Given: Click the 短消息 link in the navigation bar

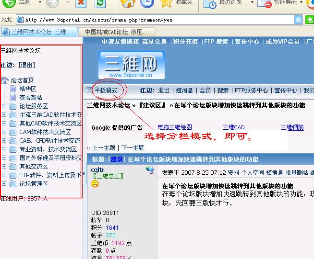Looking at the screenshot, I should click(184, 90).
